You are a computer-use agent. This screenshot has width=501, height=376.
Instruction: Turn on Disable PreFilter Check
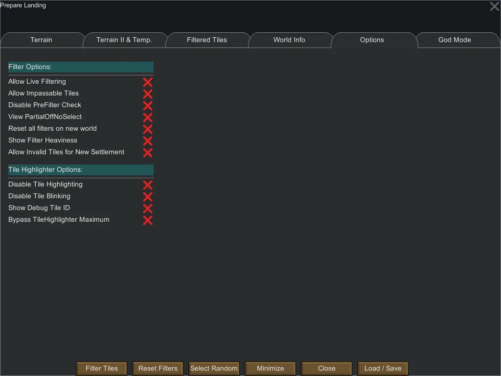147,105
